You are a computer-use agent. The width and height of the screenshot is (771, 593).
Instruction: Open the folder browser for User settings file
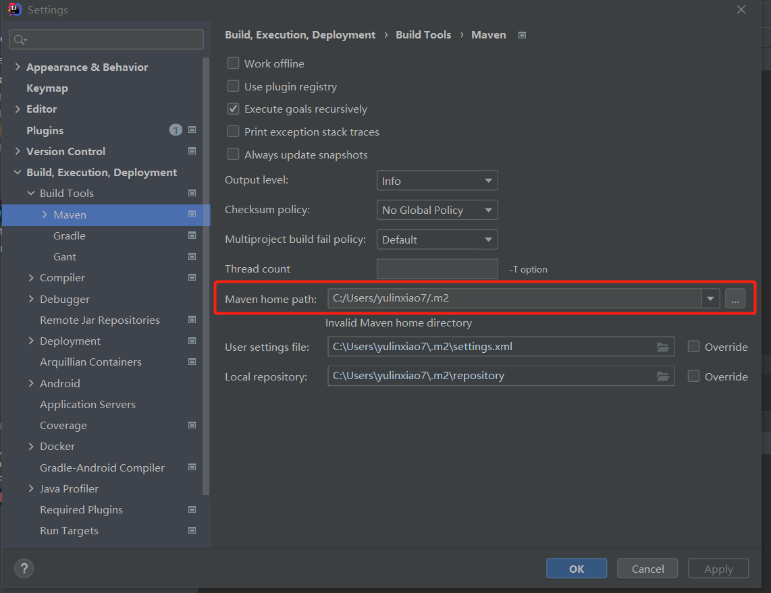[663, 347]
